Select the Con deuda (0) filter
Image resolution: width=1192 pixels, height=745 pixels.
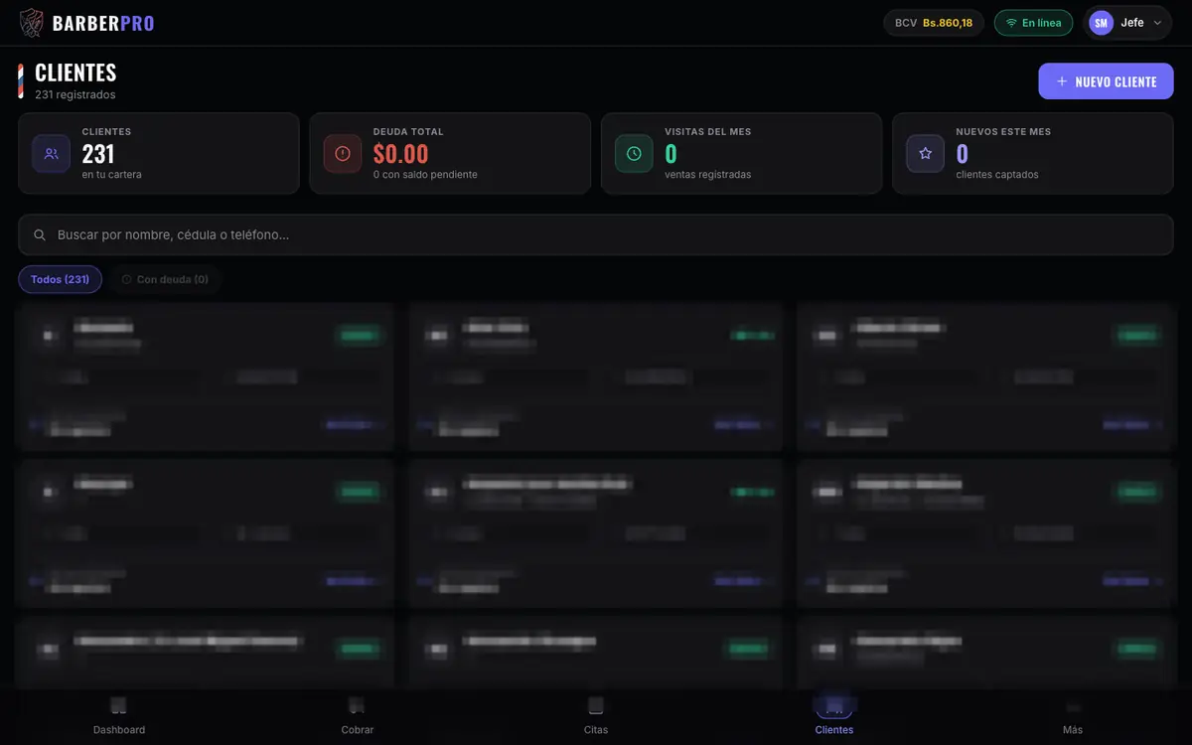[x=165, y=279]
